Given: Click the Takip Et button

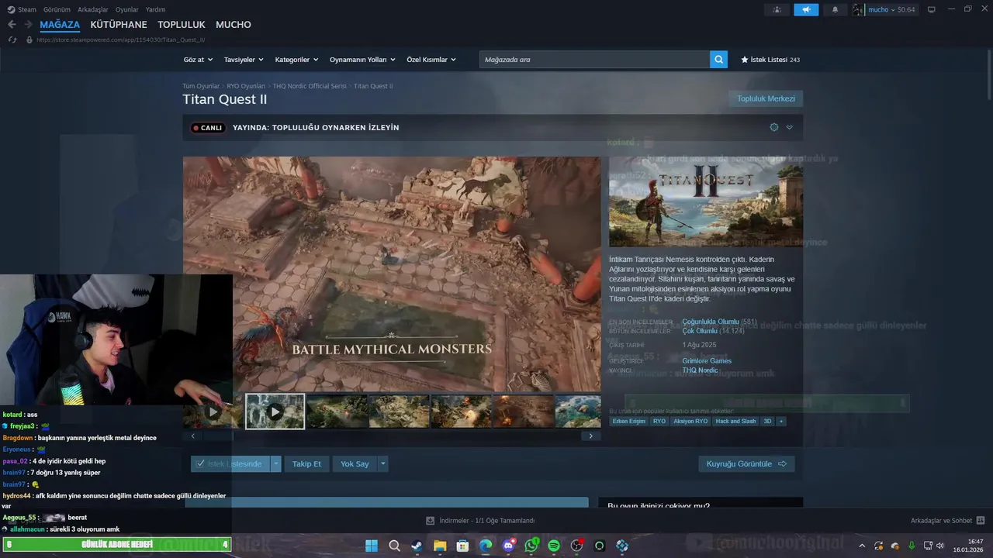Looking at the screenshot, I should point(306,463).
